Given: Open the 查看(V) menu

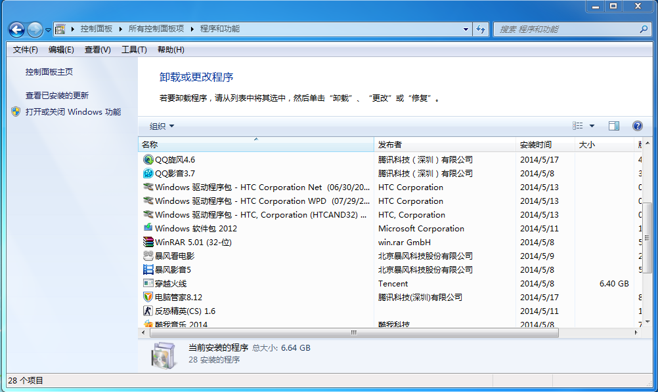Looking at the screenshot, I should (x=97, y=50).
